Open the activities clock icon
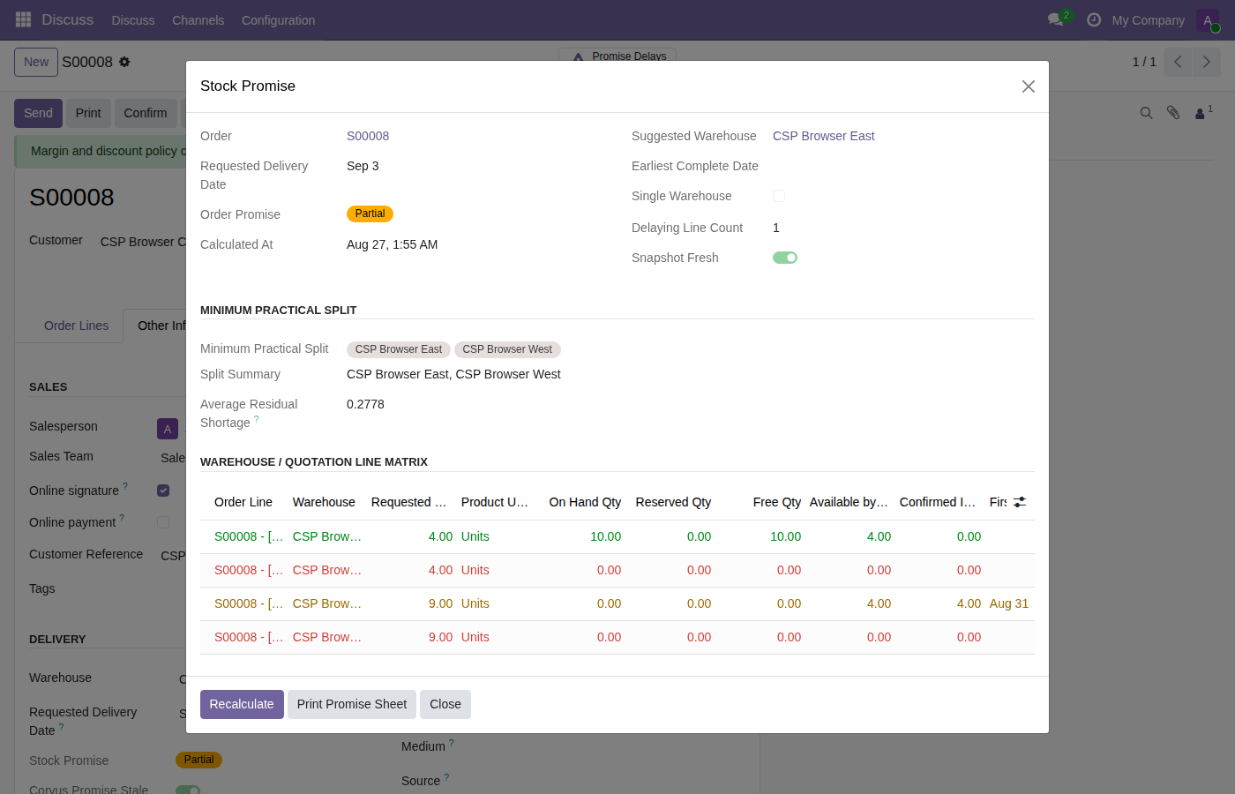 1094,19
